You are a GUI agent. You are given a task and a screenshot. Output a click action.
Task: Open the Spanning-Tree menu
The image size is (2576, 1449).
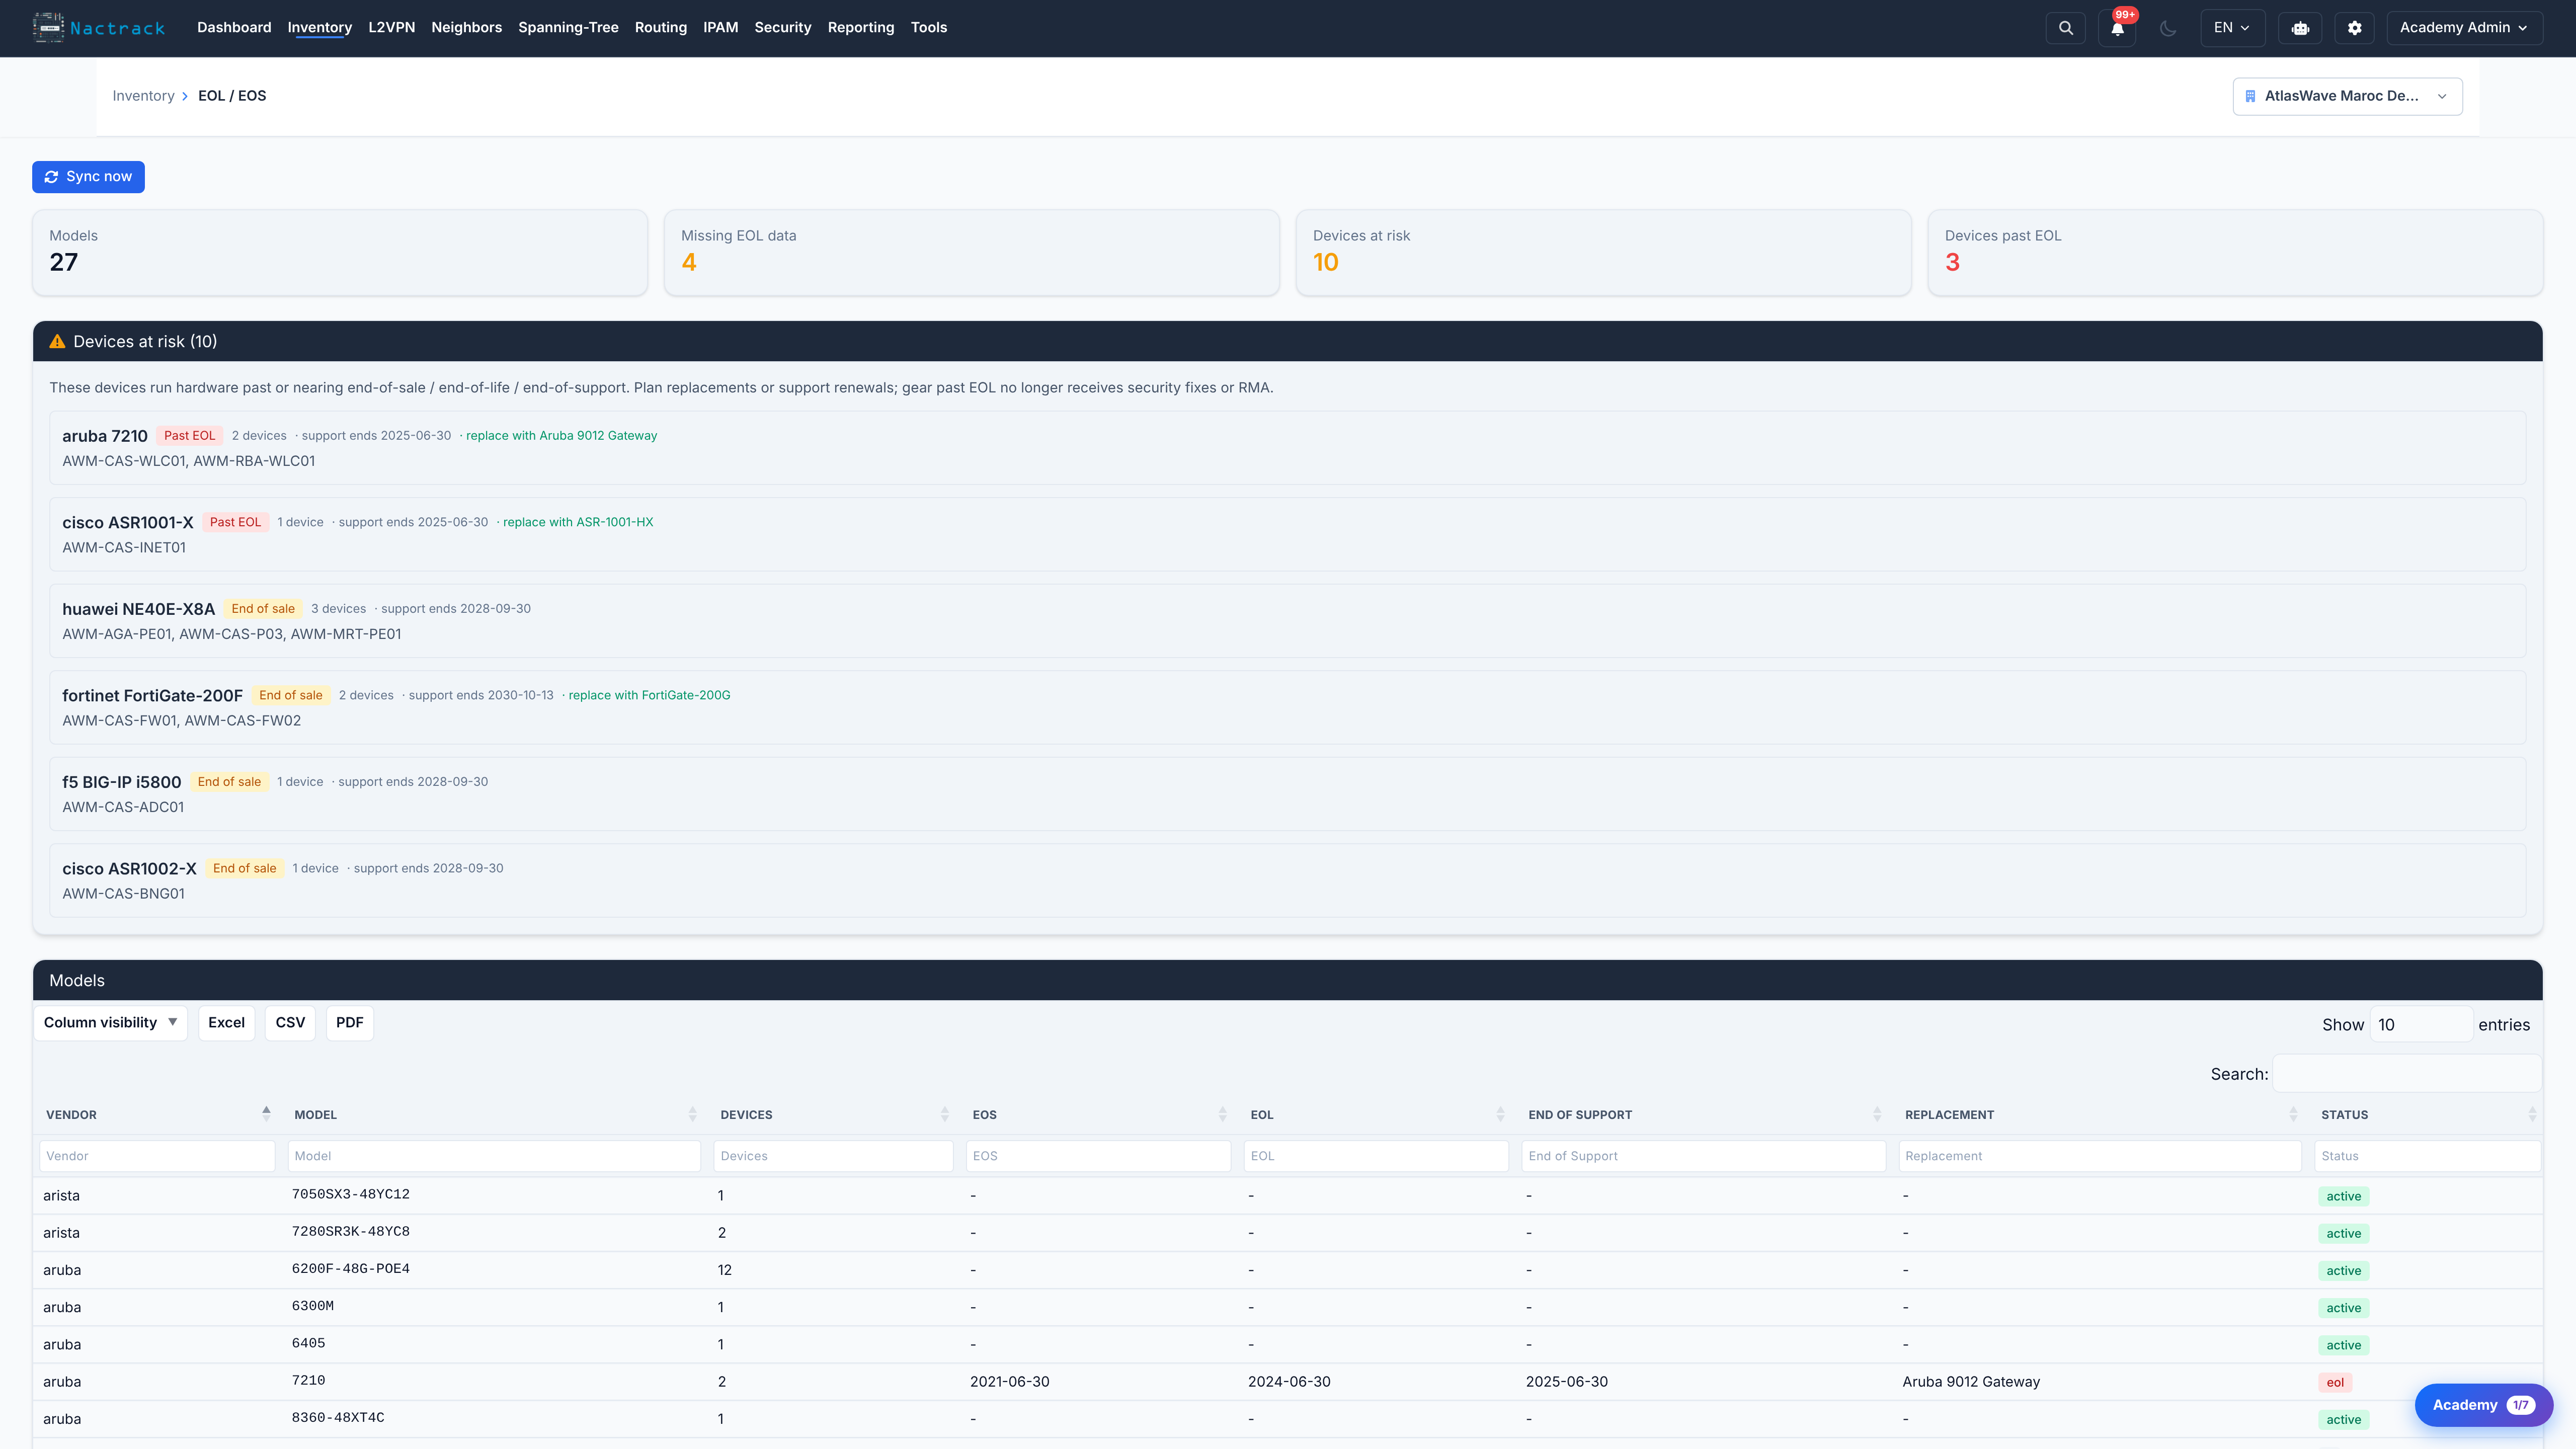568,28
